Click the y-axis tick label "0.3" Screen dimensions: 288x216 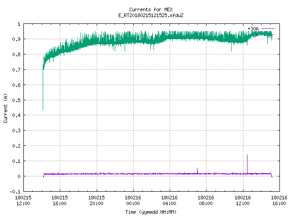[16, 130]
